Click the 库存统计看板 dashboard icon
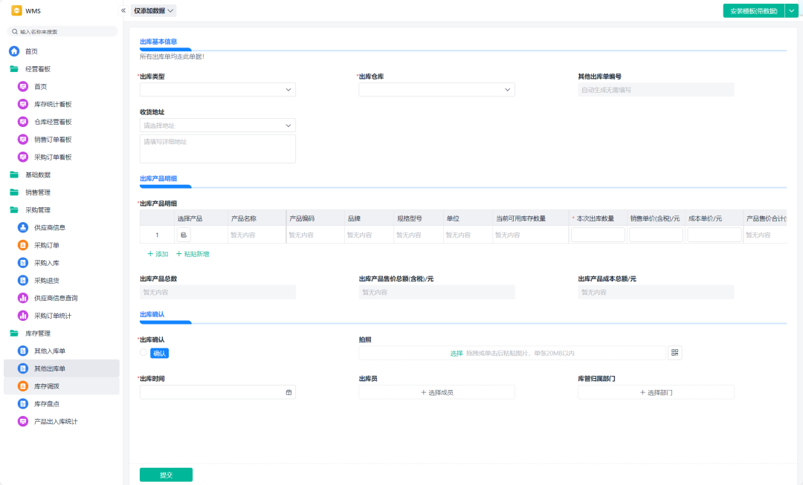Viewport: 803px width, 485px height. tap(23, 104)
